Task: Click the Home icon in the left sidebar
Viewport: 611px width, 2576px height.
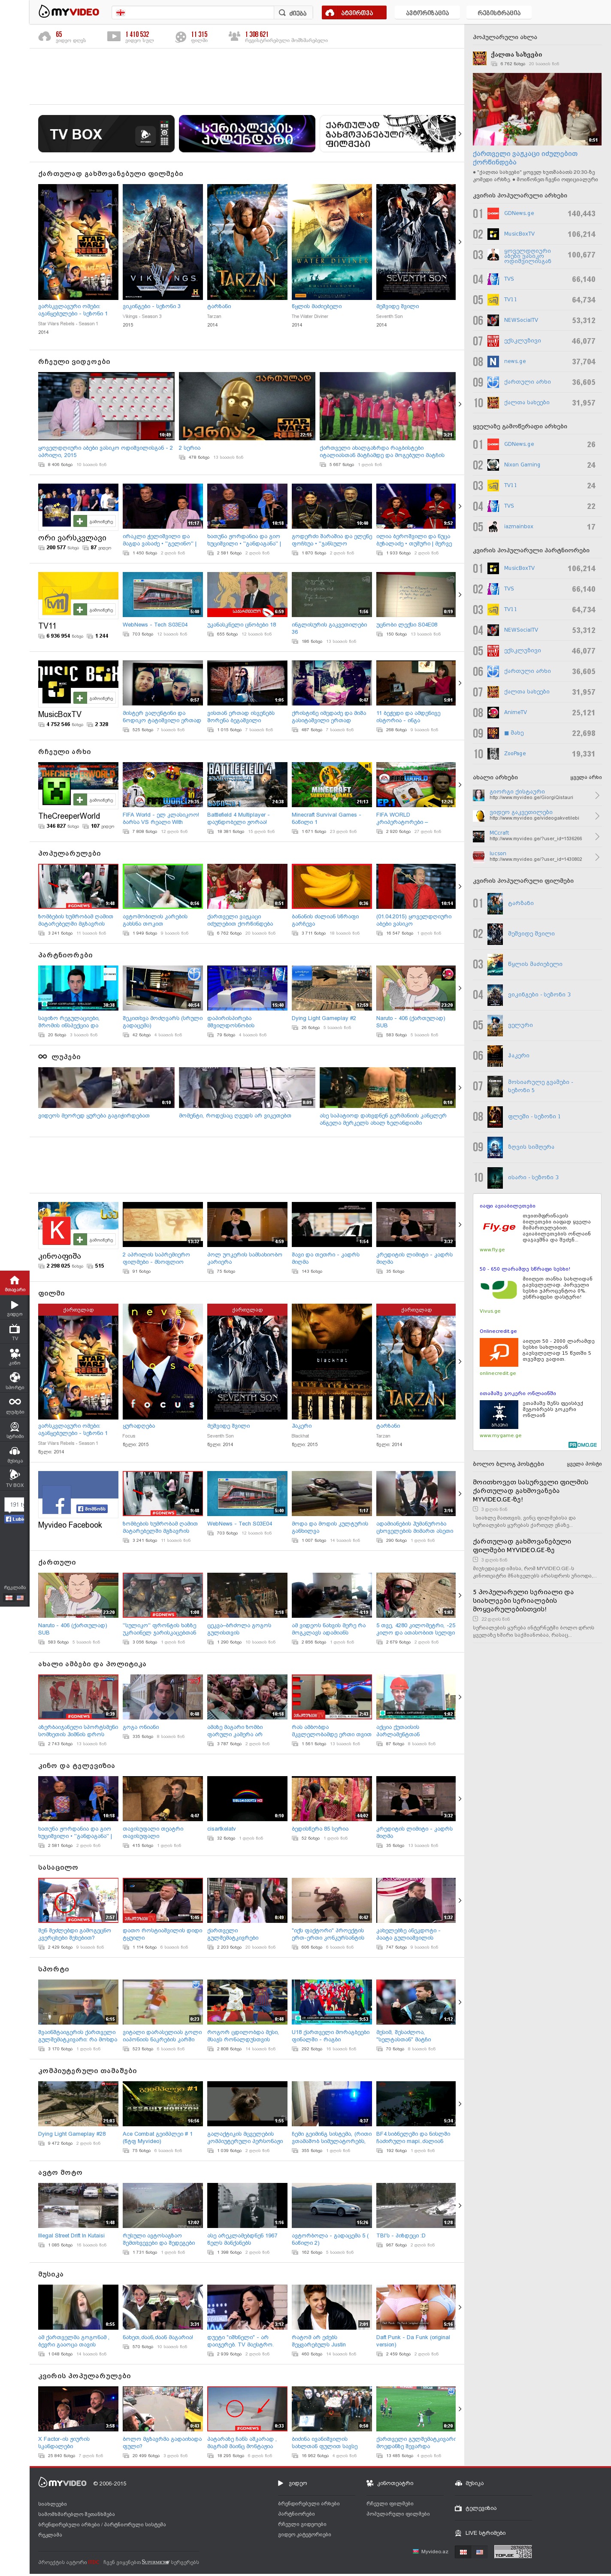Action: (14, 1280)
